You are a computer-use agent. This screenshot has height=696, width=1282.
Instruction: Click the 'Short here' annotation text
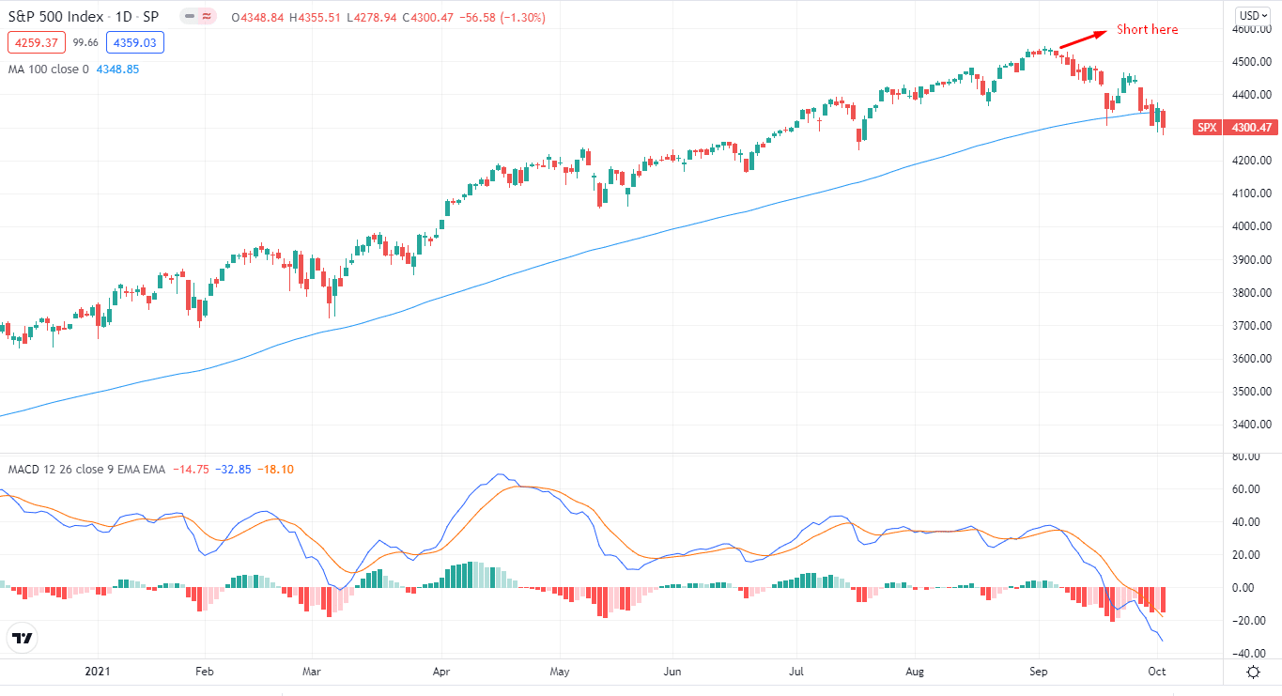pos(1147,29)
